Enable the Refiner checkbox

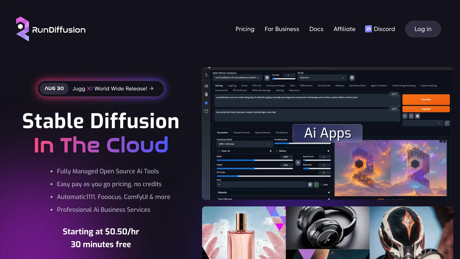[276, 151]
